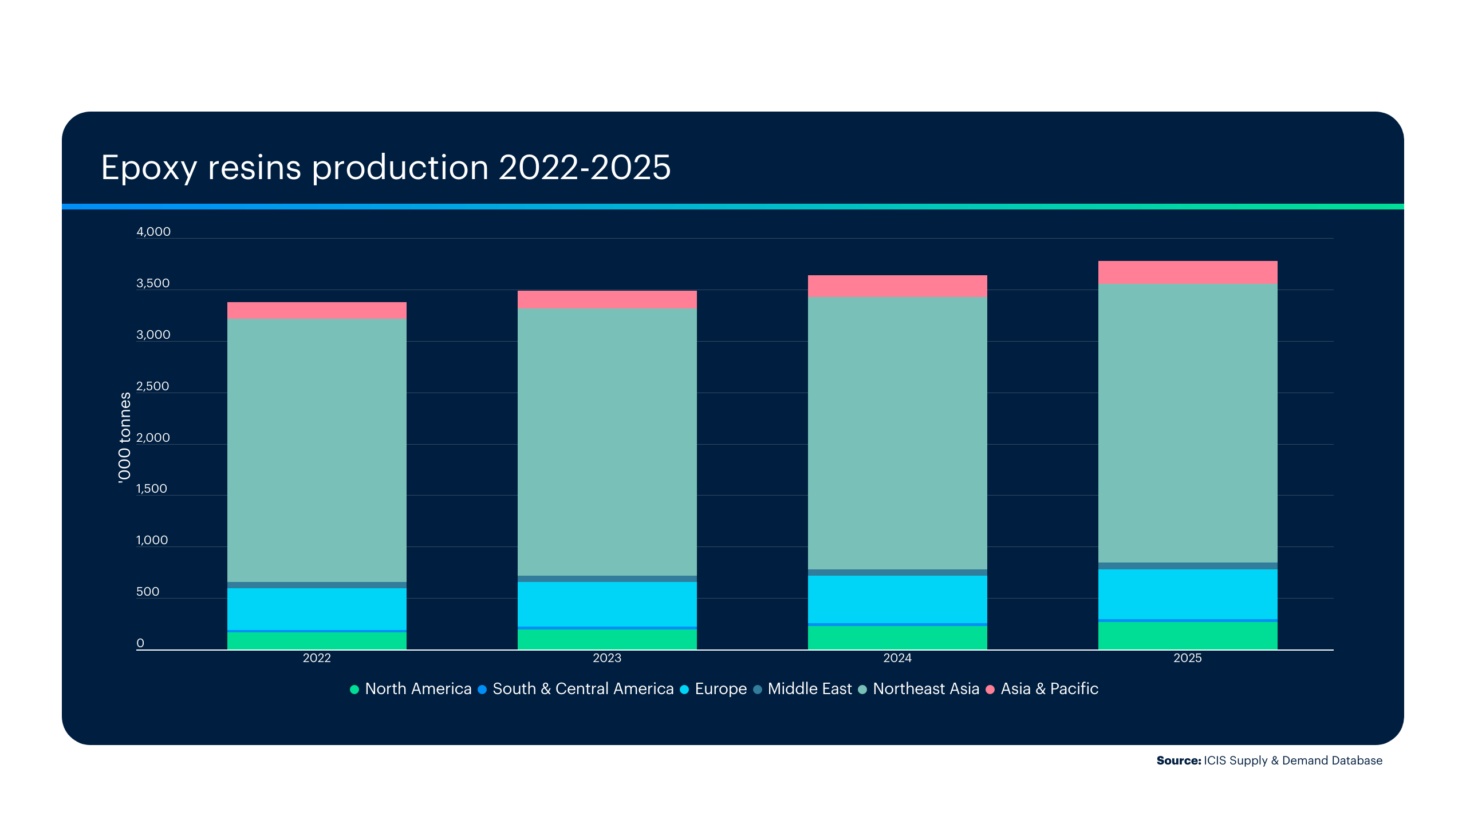This screenshot has height=824, width=1466.
Task: Click the '000 tonnes axis title
Action: coord(125,438)
